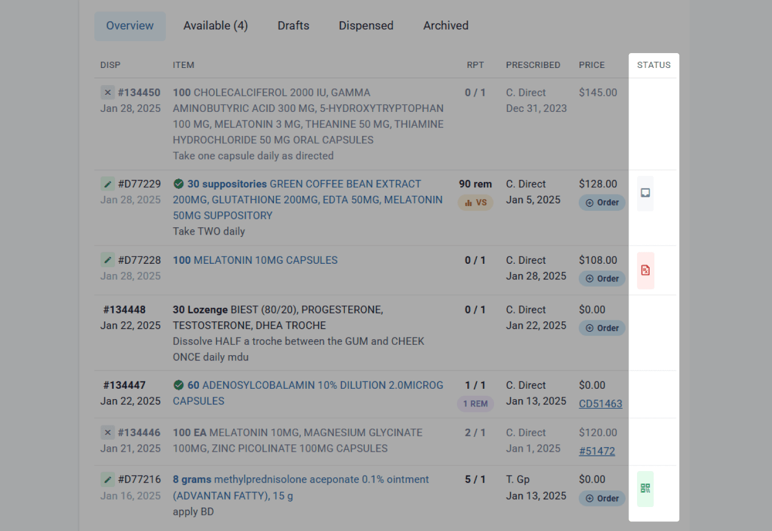The height and width of the screenshot is (531, 772).
Task: Click the PRESCRIBED column header
Action: 533,65
